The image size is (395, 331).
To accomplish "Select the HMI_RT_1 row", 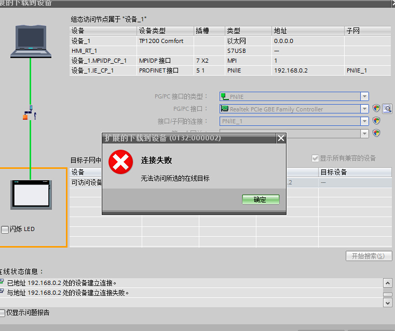I will click(230, 51).
